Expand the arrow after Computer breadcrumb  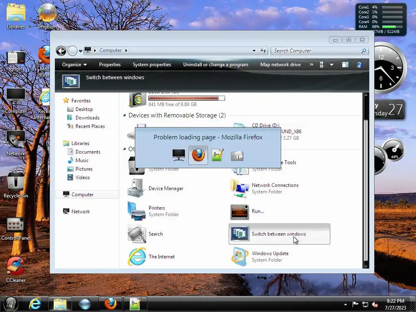[126, 50]
